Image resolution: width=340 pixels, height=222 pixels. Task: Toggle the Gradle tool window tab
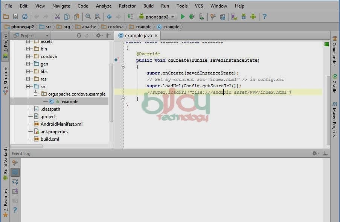(x=334, y=84)
